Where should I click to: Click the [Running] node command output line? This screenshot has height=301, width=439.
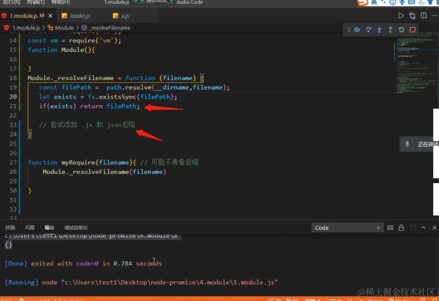point(141,282)
